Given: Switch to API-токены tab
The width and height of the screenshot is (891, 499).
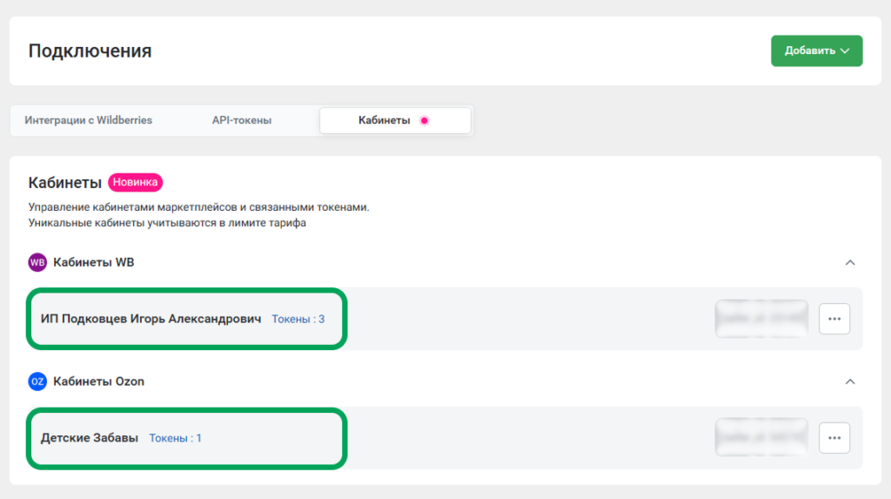Looking at the screenshot, I should click(242, 121).
